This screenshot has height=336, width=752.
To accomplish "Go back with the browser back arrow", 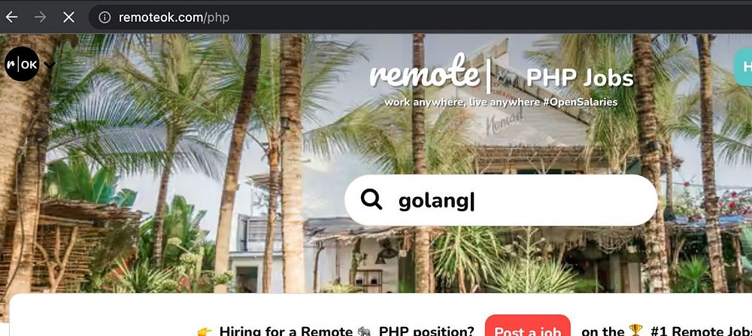I will 11,17.
